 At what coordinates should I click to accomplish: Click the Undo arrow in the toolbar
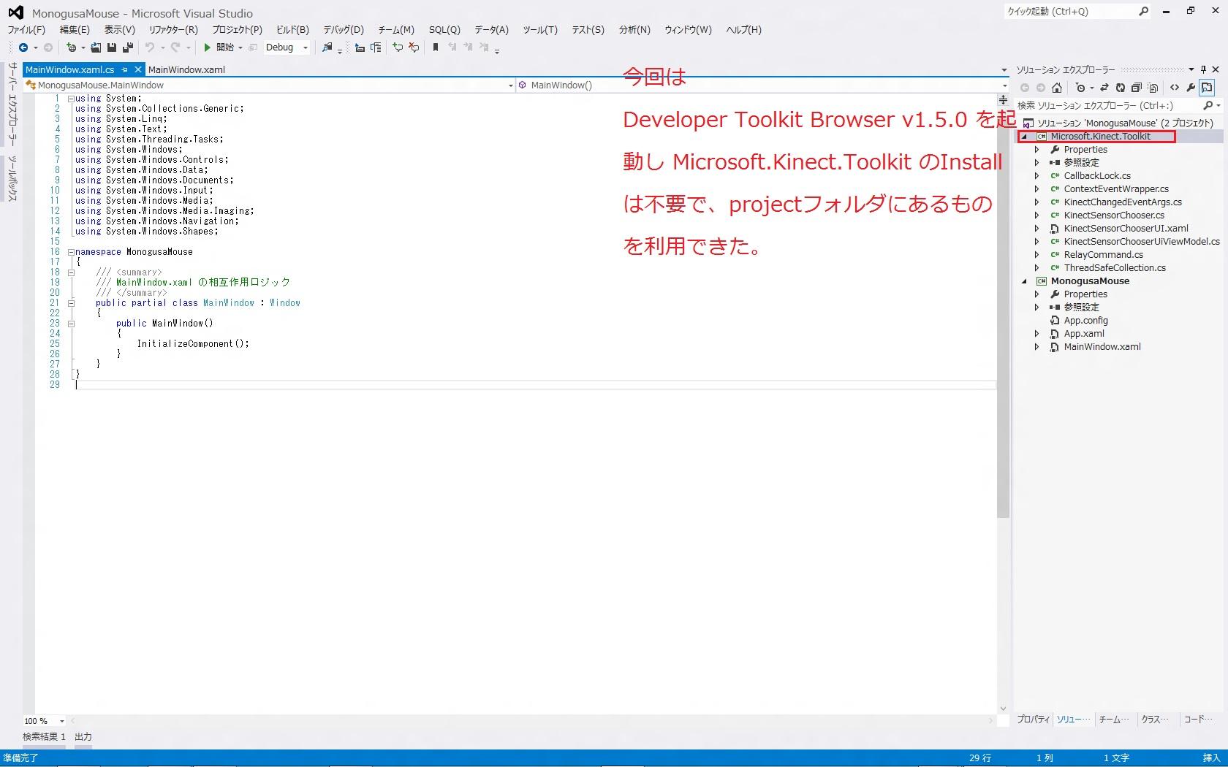point(150,47)
